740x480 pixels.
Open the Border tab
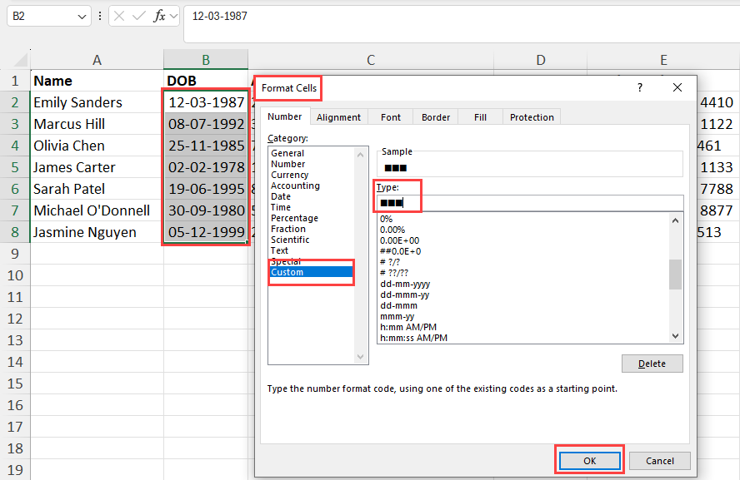point(436,117)
